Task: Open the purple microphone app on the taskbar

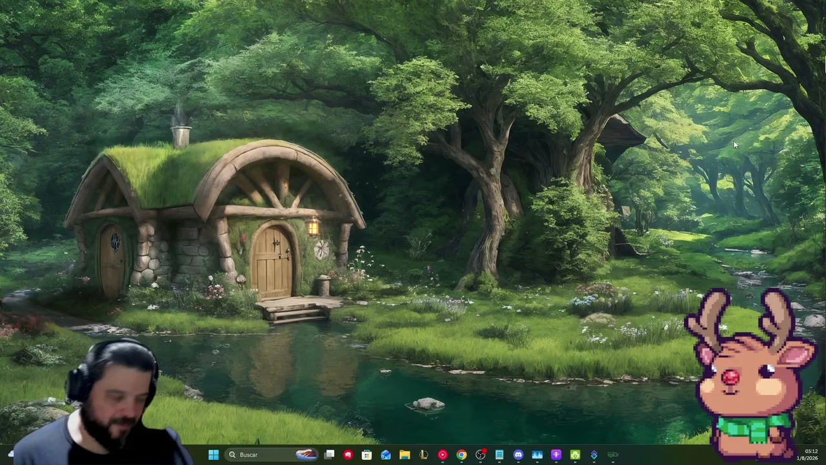Action: point(556,455)
